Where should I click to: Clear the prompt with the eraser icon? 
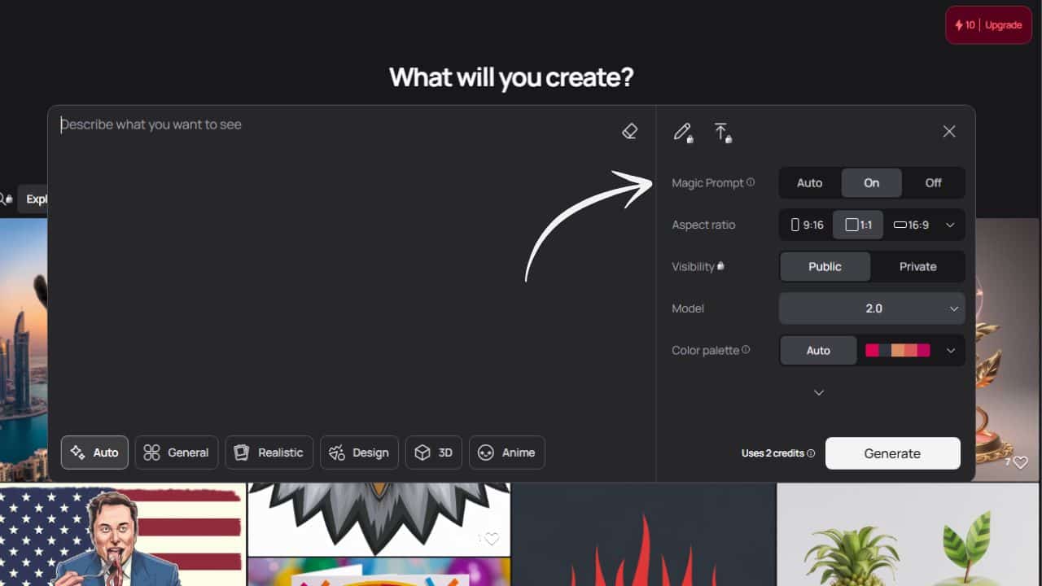coord(629,130)
